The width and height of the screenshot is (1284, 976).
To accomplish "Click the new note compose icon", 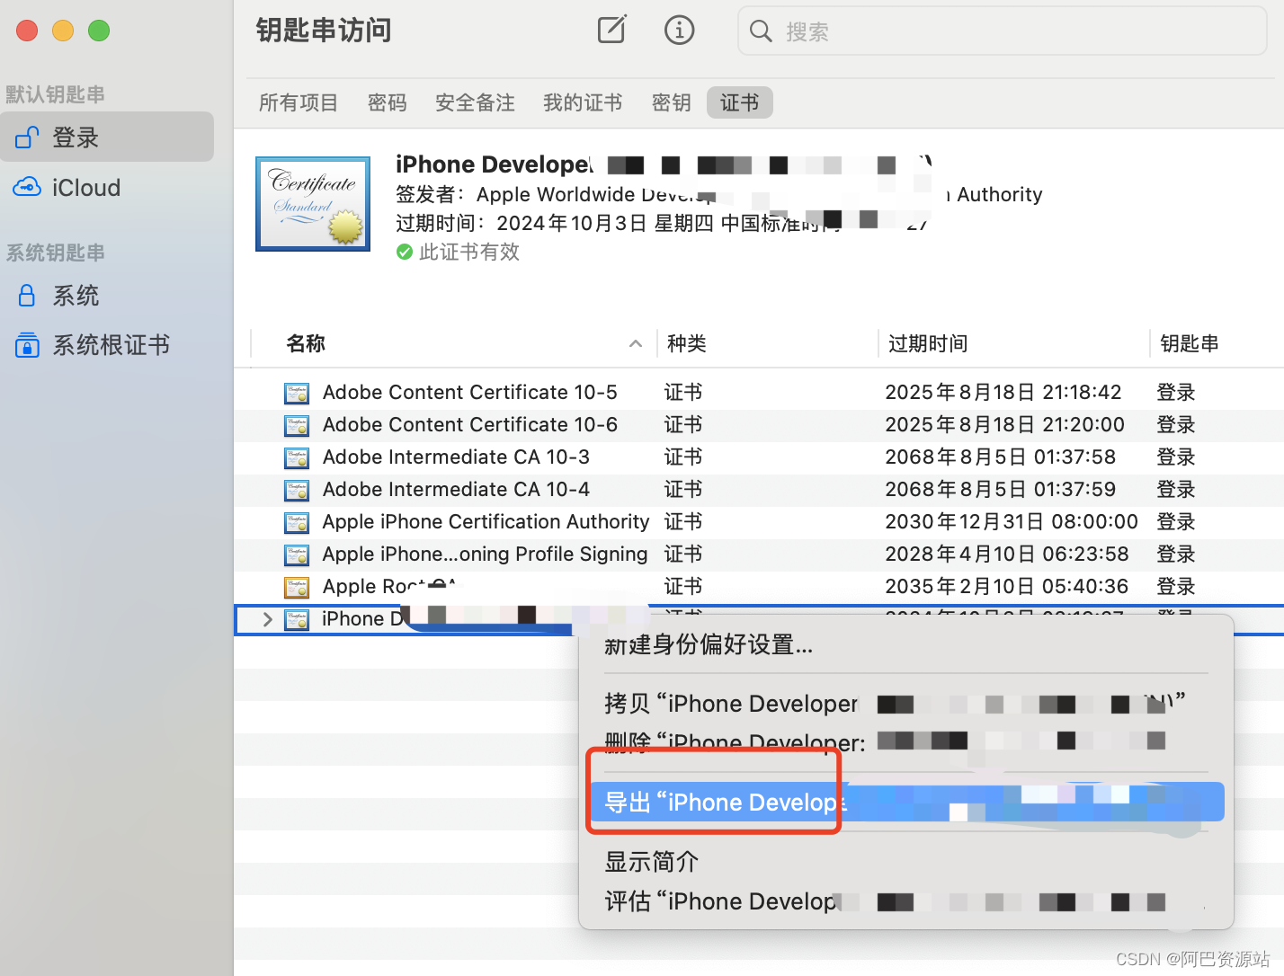I will pyautogui.click(x=612, y=30).
